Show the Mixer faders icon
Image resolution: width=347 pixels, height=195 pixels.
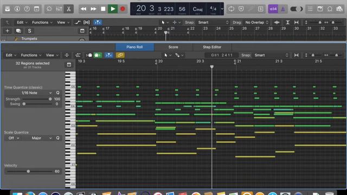click(59, 9)
